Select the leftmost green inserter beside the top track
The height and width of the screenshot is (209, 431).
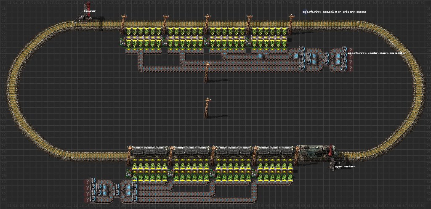(x=129, y=31)
